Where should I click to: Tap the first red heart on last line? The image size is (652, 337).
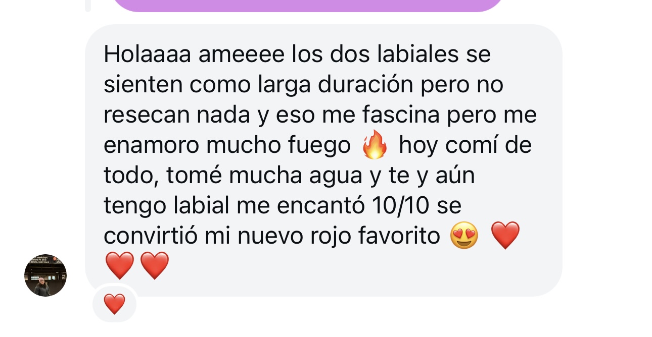click(120, 266)
